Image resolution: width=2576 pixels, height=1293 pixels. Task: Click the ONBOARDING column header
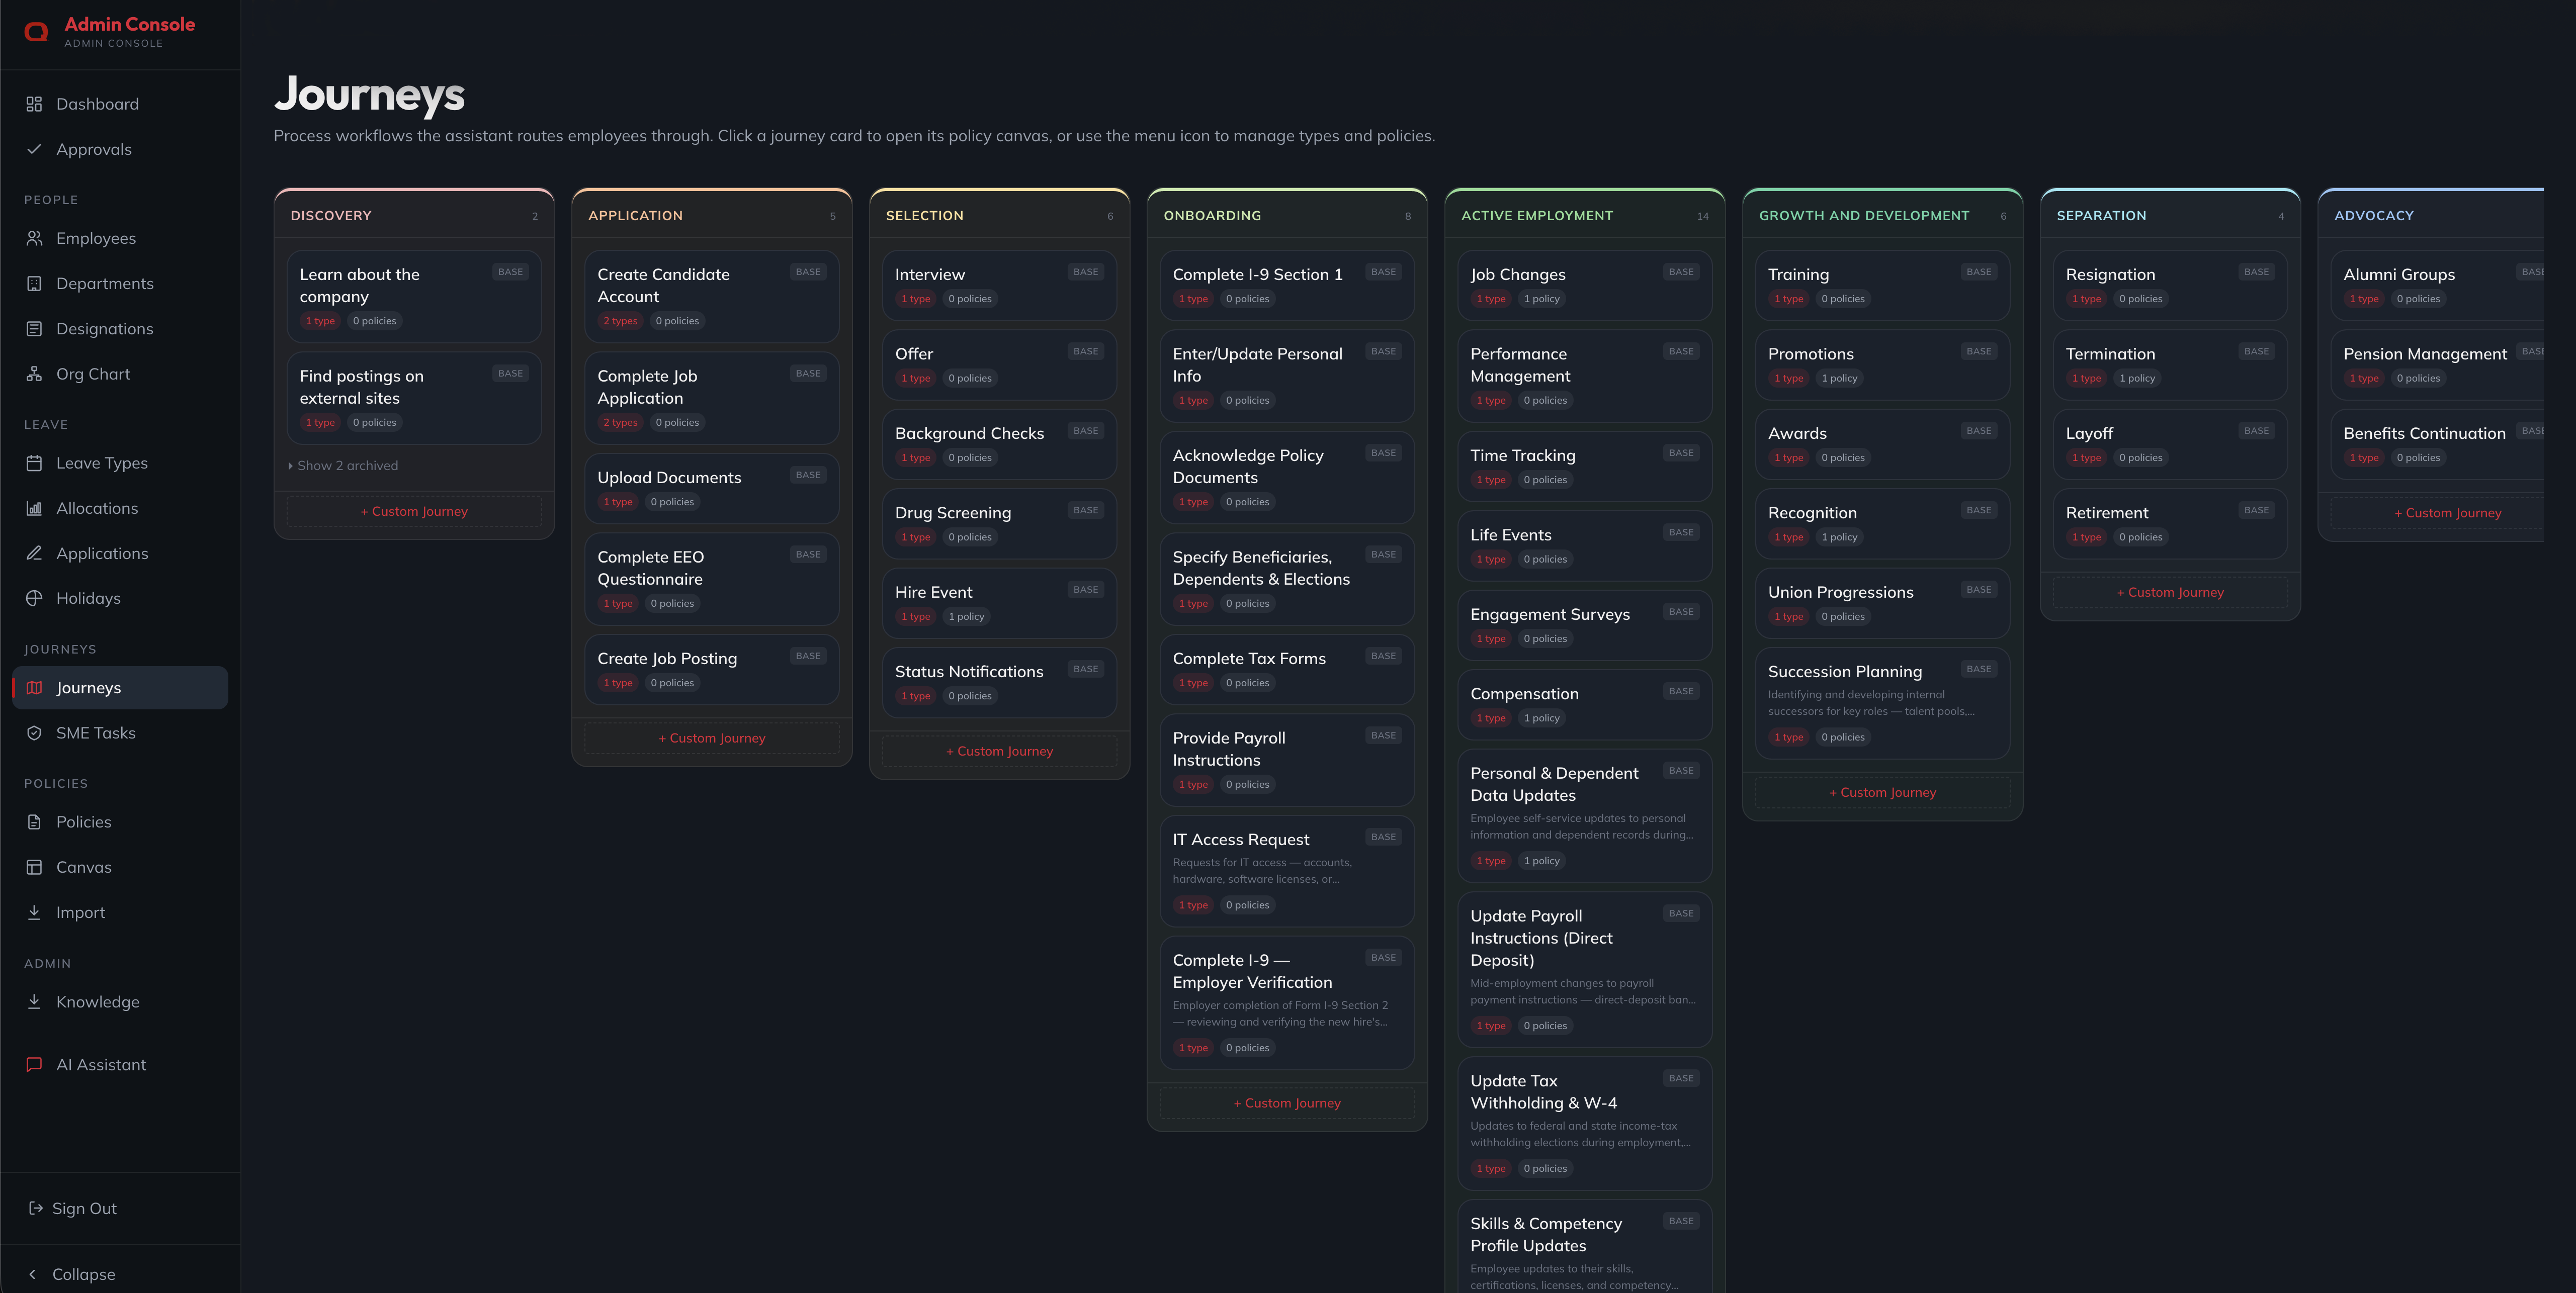click(x=1212, y=216)
